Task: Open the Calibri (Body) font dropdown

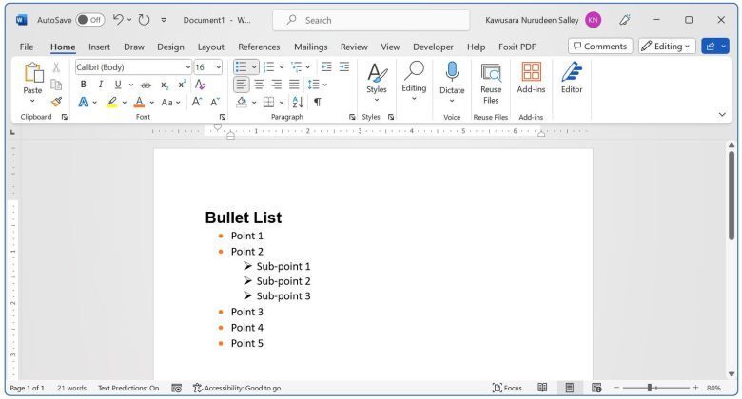Action: click(187, 67)
